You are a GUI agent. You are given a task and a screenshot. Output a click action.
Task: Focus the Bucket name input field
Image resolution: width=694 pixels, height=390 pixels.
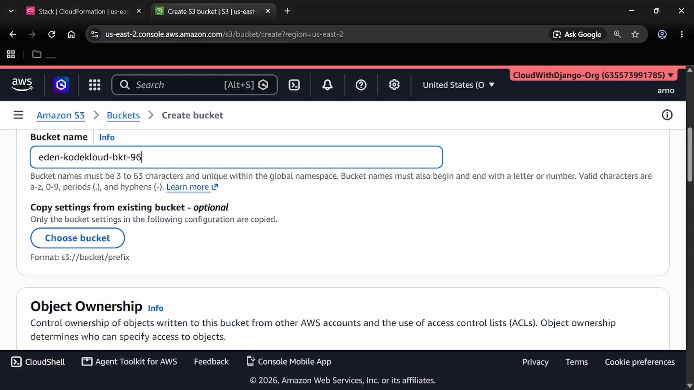236,157
